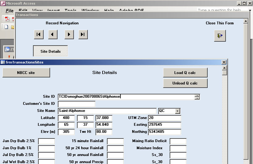The image size is (253, 164).
Task: Click the NBCC site button
Action: 26,73
